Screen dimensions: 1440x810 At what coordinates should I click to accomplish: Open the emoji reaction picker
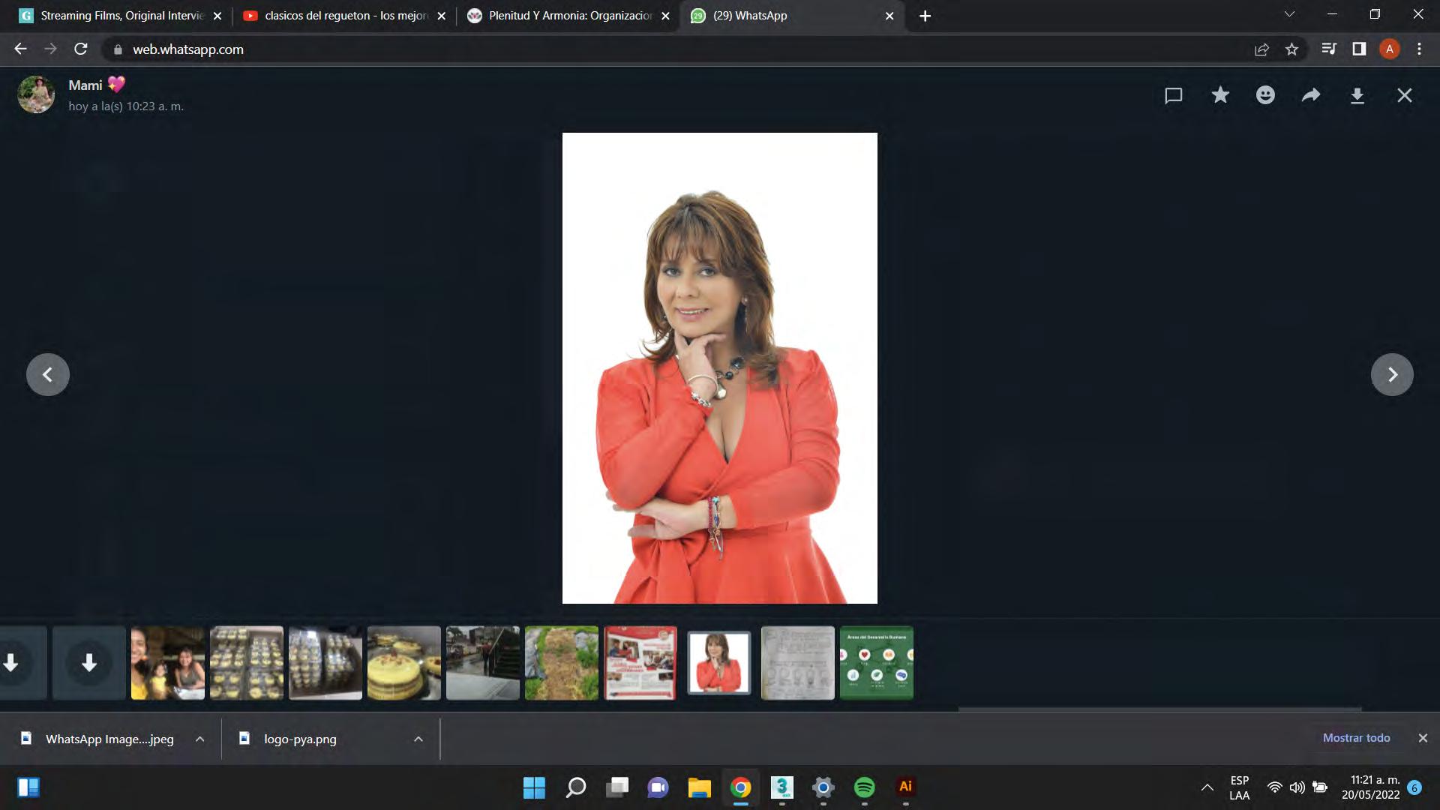[x=1265, y=95]
